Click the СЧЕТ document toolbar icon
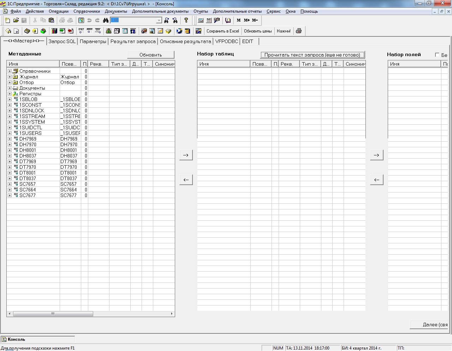The width and height of the screenshot is (452, 351). click(82, 31)
